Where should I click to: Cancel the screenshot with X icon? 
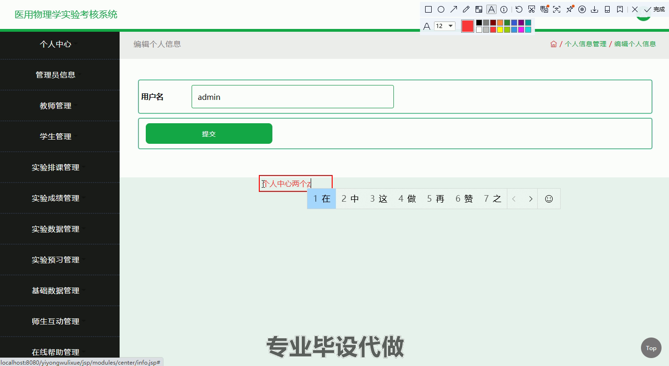click(634, 9)
